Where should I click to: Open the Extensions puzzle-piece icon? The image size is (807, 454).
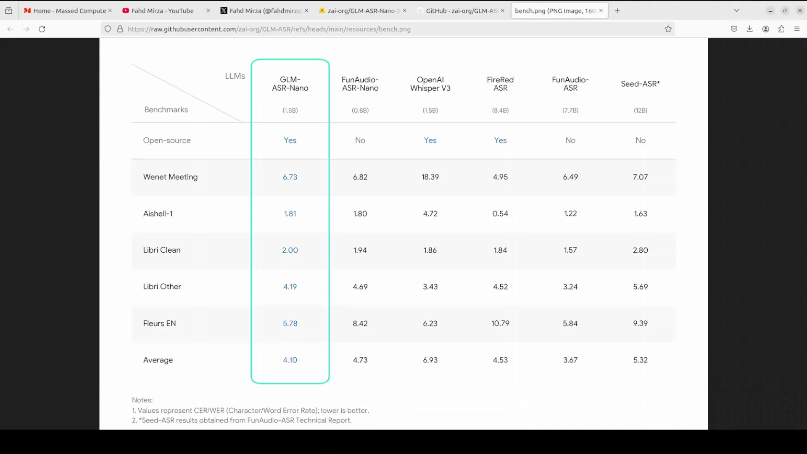tap(781, 29)
